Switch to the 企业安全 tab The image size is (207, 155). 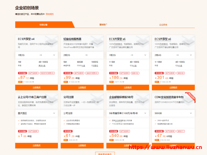point(163,25)
